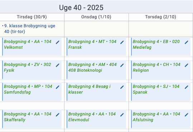This screenshot has height=132, width=193.
Task: Click edit pencil for Elevmodul
Action: tap(122, 115)
